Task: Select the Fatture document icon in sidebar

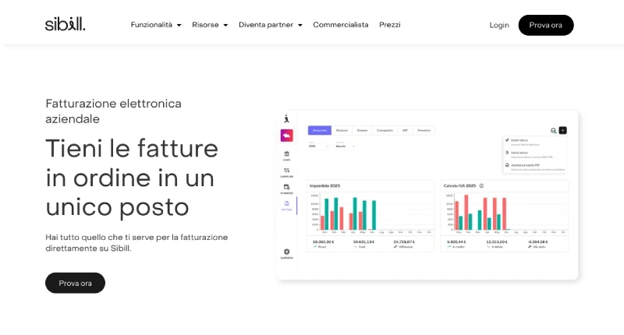Action: (x=287, y=205)
